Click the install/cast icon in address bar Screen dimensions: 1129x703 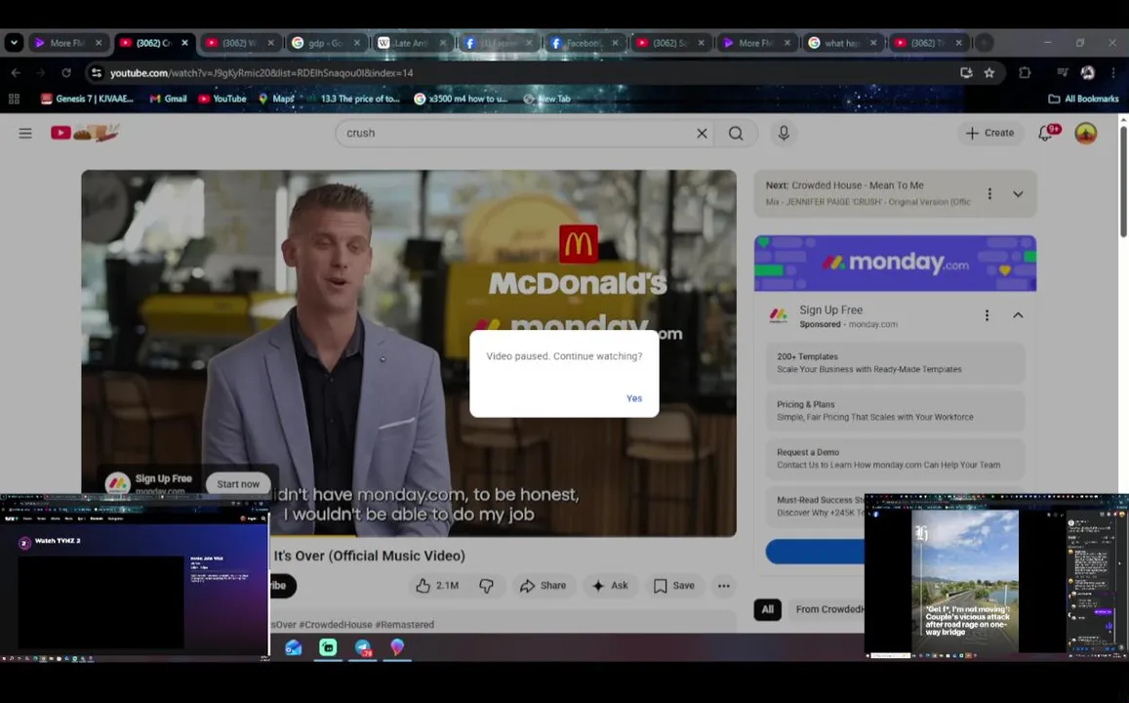[966, 73]
